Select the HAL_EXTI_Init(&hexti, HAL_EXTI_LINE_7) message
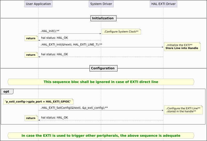The width and height of the screenshot is (207, 141). pos(71,44)
